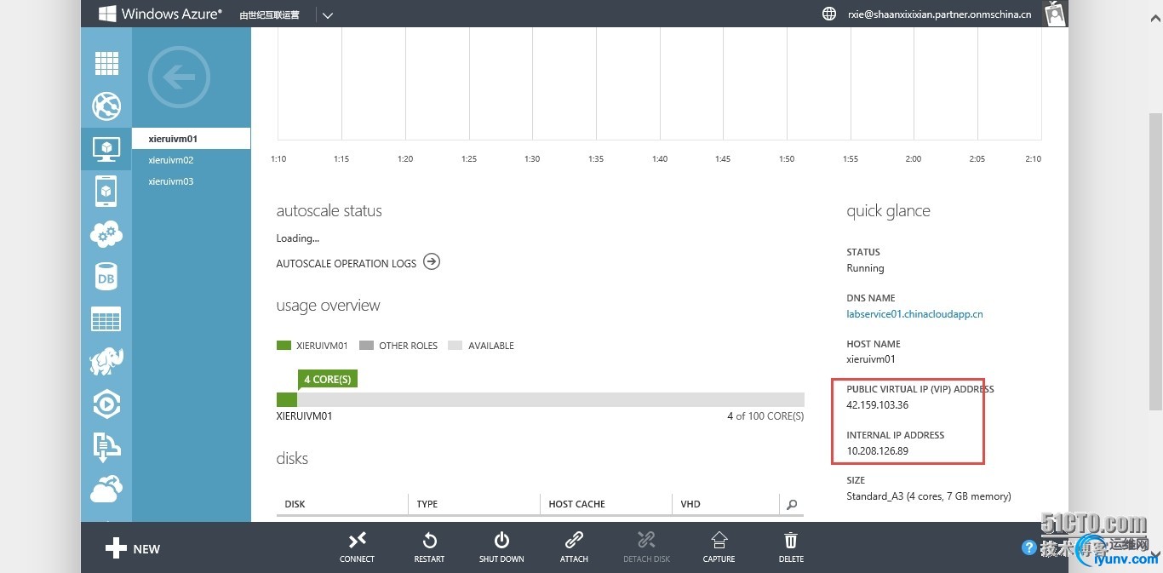
Task: Click the 由世纪互联运营 header text
Action: 269,14
